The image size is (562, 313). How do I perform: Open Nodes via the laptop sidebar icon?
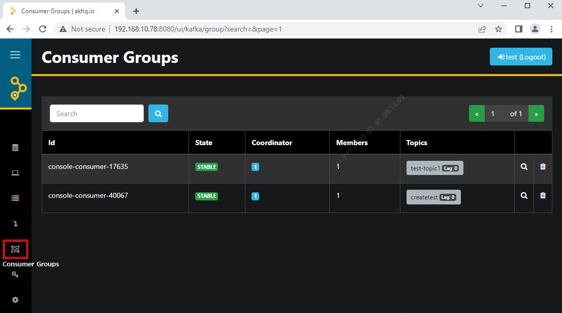click(15, 173)
